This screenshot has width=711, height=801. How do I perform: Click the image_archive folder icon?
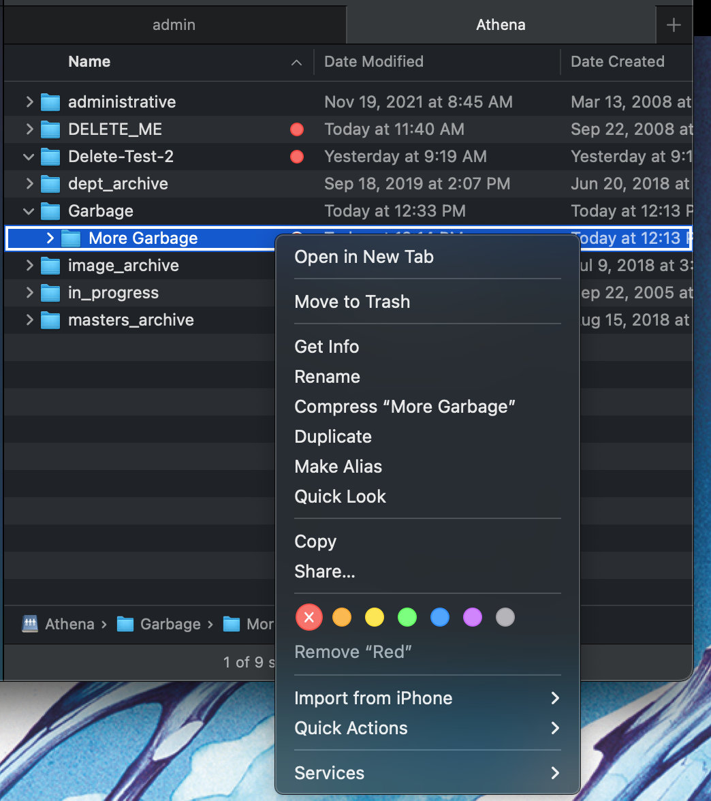50,266
